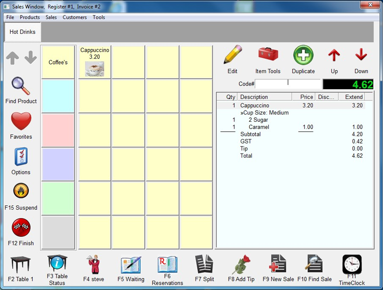Image resolution: width=383 pixels, height=290 pixels.
Task: Add Cappuccino product to sale
Action: (x=95, y=62)
